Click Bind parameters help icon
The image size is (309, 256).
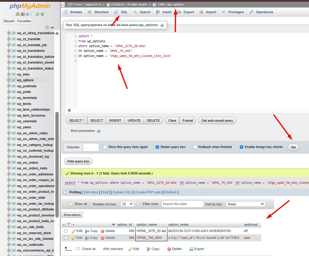click(x=99, y=131)
